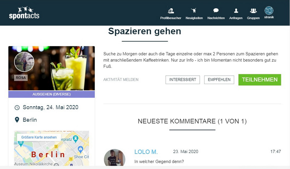Mark the activity as INTERESSIERT
This screenshot has width=290, height=169.
pyautogui.click(x=182, y=80)
